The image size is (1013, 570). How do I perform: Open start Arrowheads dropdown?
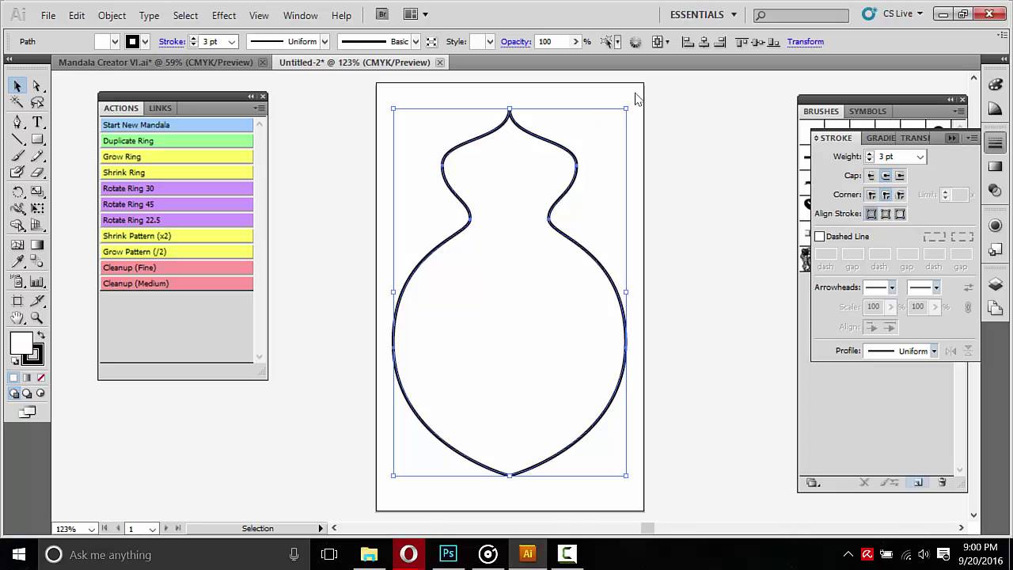pos(892,287)
